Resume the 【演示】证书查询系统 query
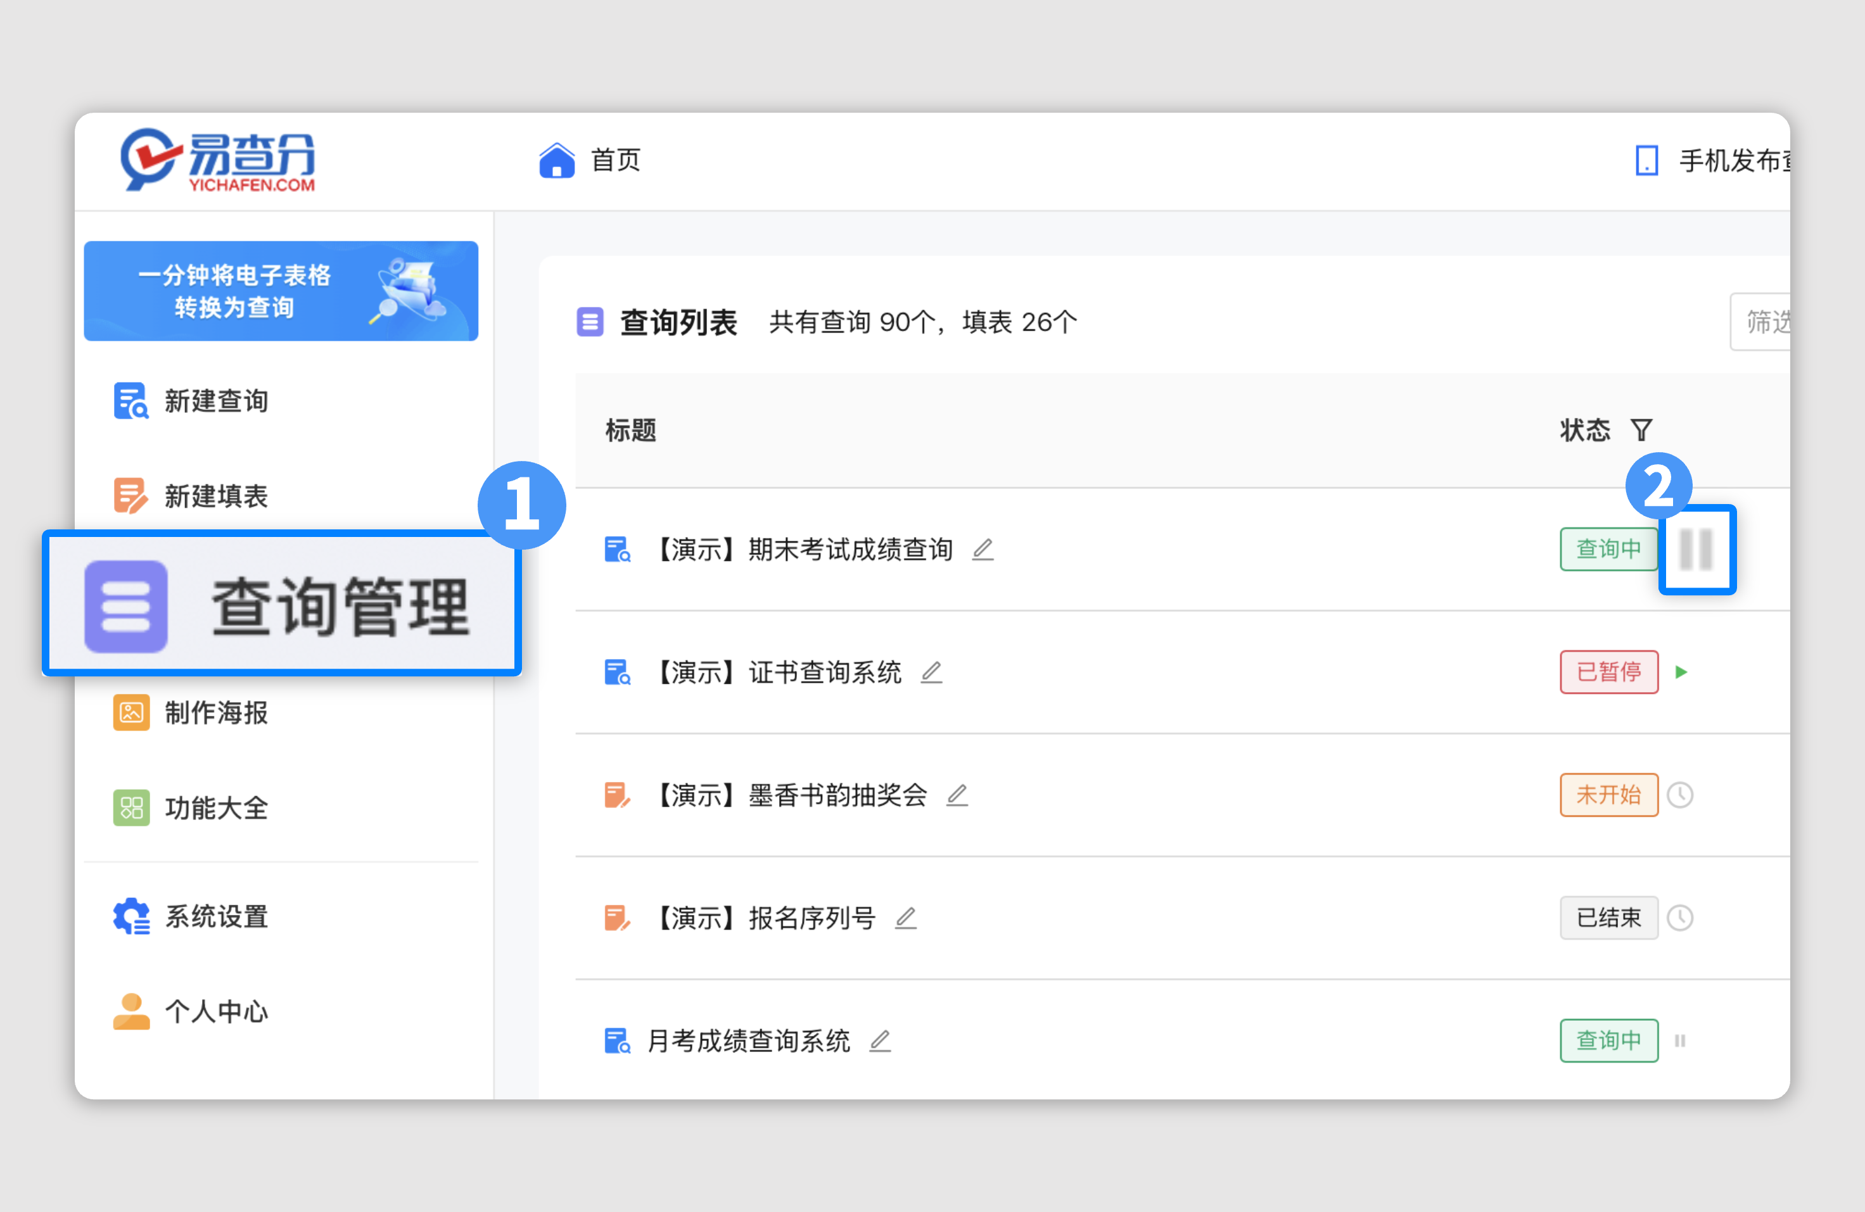 1680,672
